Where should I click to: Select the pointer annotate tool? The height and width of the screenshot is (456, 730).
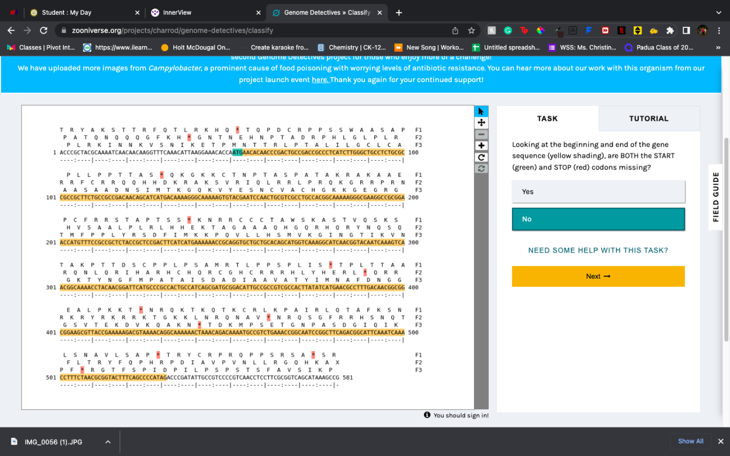point(481,111)
